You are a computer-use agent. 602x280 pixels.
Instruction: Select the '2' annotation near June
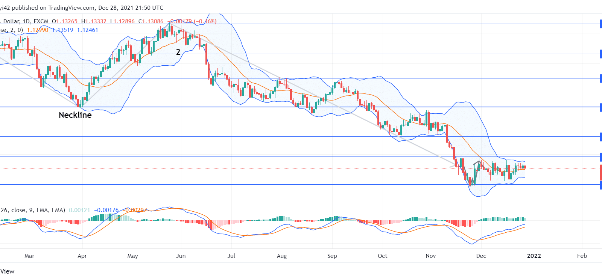(x=178, y=52)
